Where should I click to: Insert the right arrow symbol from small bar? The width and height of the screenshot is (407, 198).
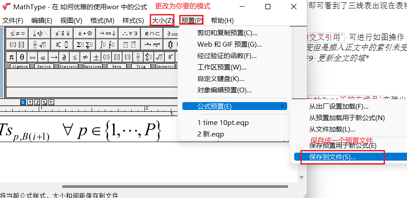pyautogui.click(x=54, y=57)
